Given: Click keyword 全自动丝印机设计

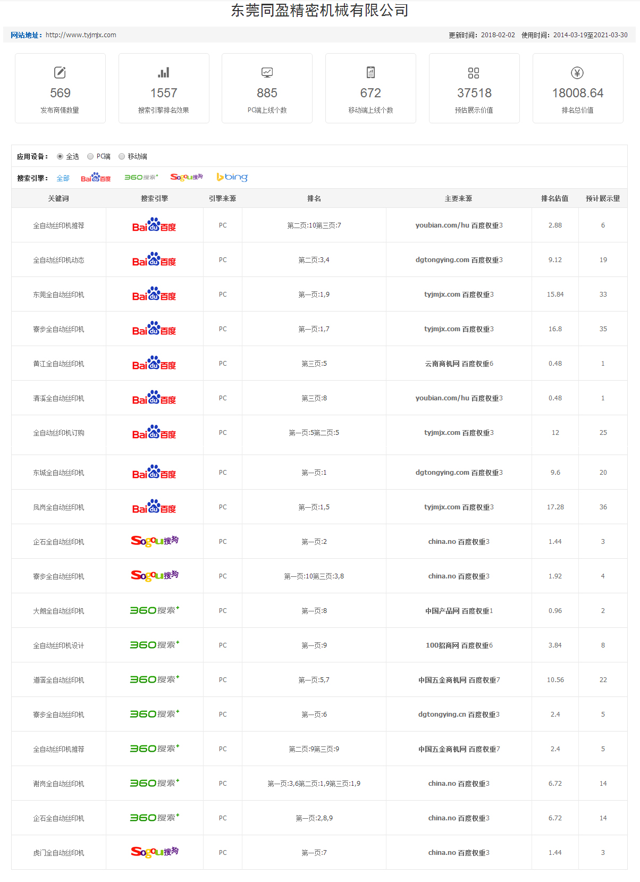Looking at the screenshot, I should coord(58,645).
